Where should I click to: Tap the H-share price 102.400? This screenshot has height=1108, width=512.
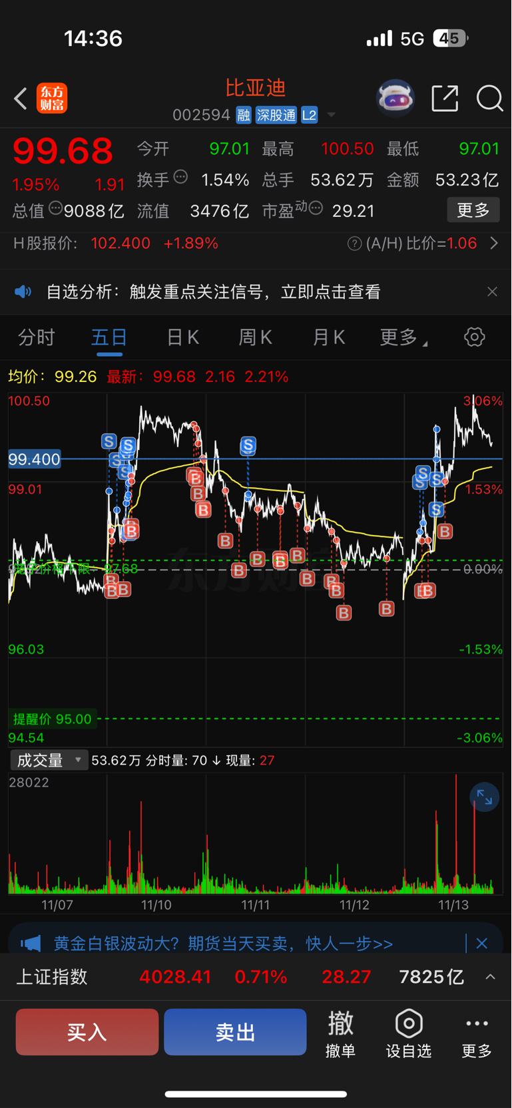pyautogui.click(x=121, y=244)
